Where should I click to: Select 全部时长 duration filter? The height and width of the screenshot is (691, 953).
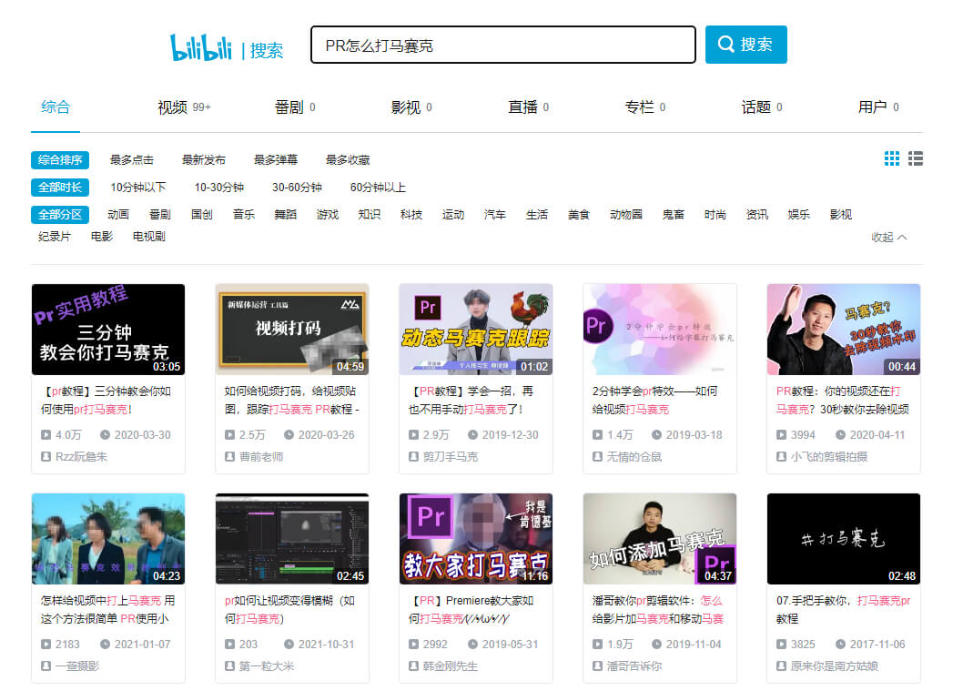[x=60, y=188]
